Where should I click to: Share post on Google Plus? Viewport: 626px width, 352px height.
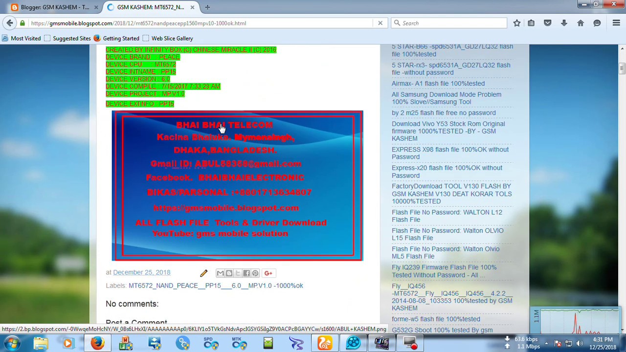pos(268,273)
